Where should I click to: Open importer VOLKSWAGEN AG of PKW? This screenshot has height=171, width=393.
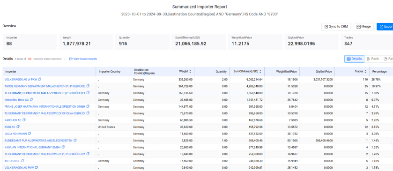pos(21,79)
